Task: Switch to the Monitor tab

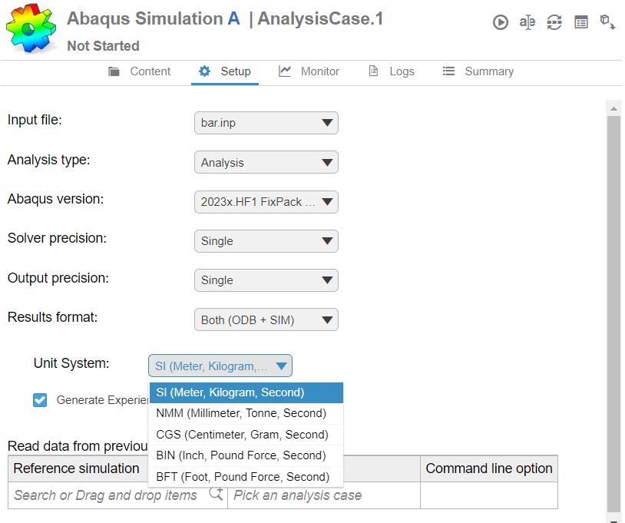Action: 309,71
